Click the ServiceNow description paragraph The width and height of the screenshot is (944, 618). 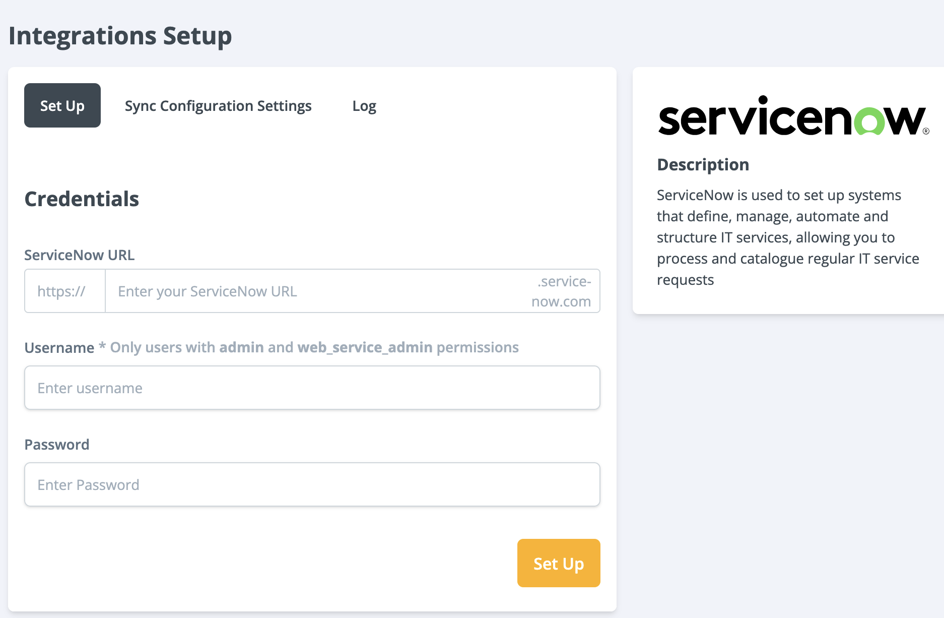(786, 237)
